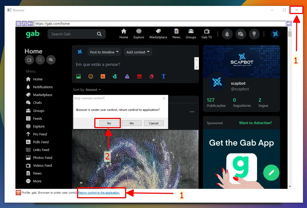The height and width of the screenshot is (208, 307).
Task: Click the red timer expiration icon
Action: click(152, 76)
